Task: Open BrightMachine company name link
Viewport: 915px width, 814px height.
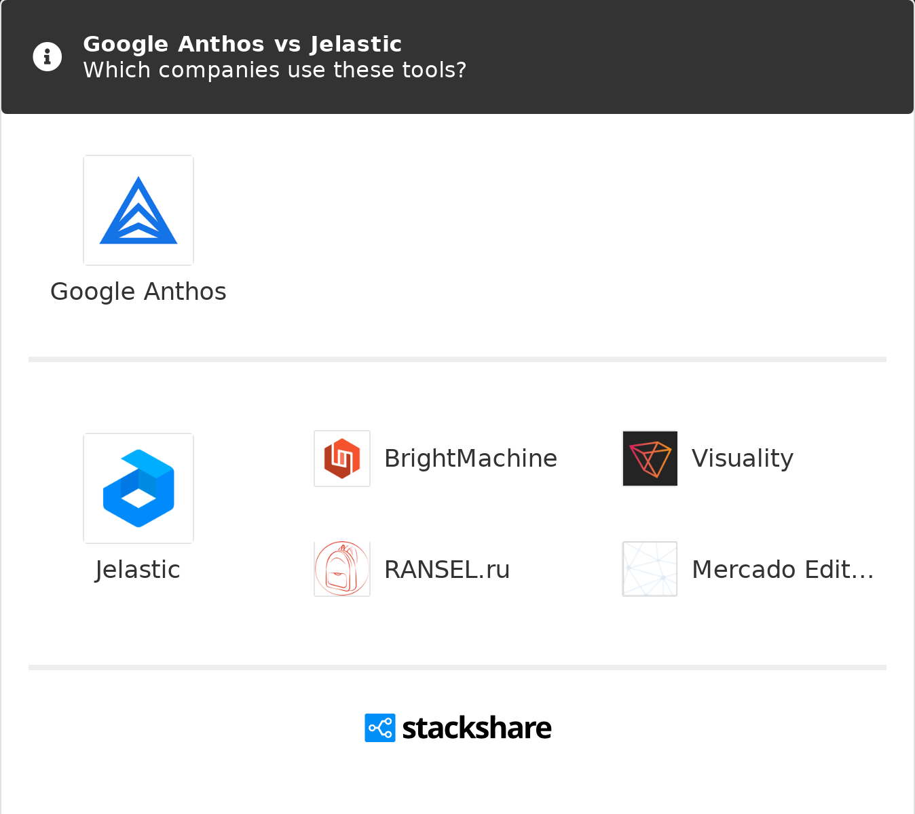Action: point(470,459)
